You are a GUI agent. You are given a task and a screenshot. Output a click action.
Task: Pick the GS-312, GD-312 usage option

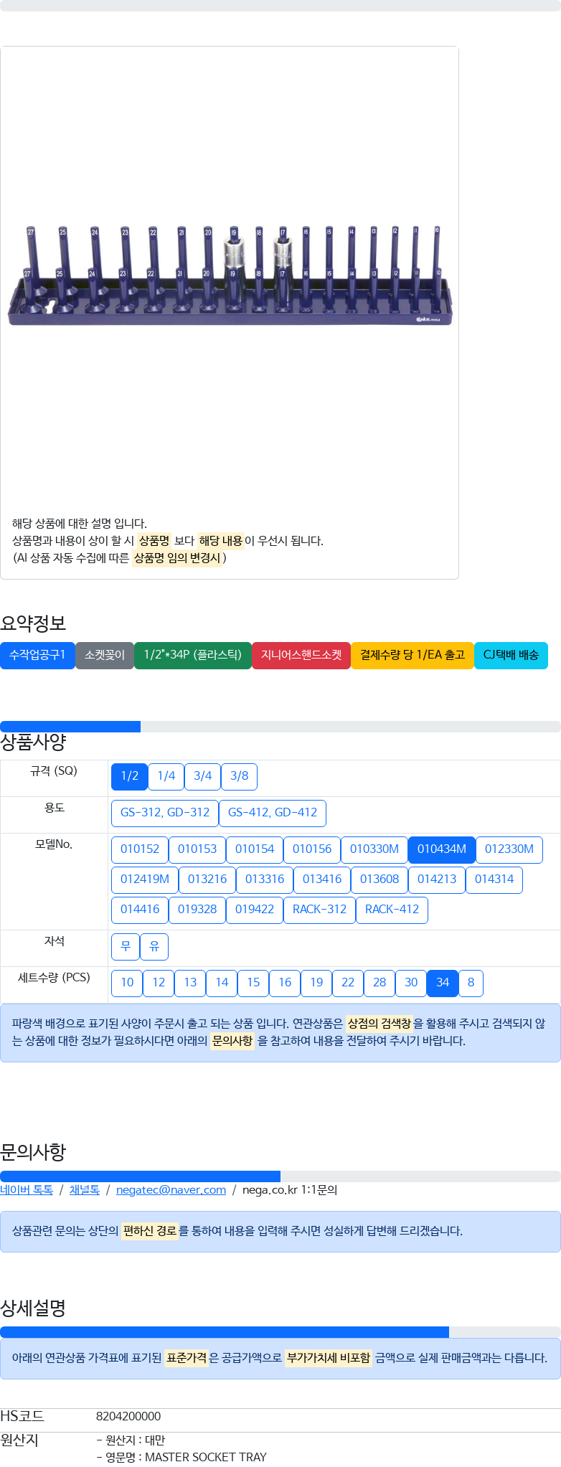165,813
